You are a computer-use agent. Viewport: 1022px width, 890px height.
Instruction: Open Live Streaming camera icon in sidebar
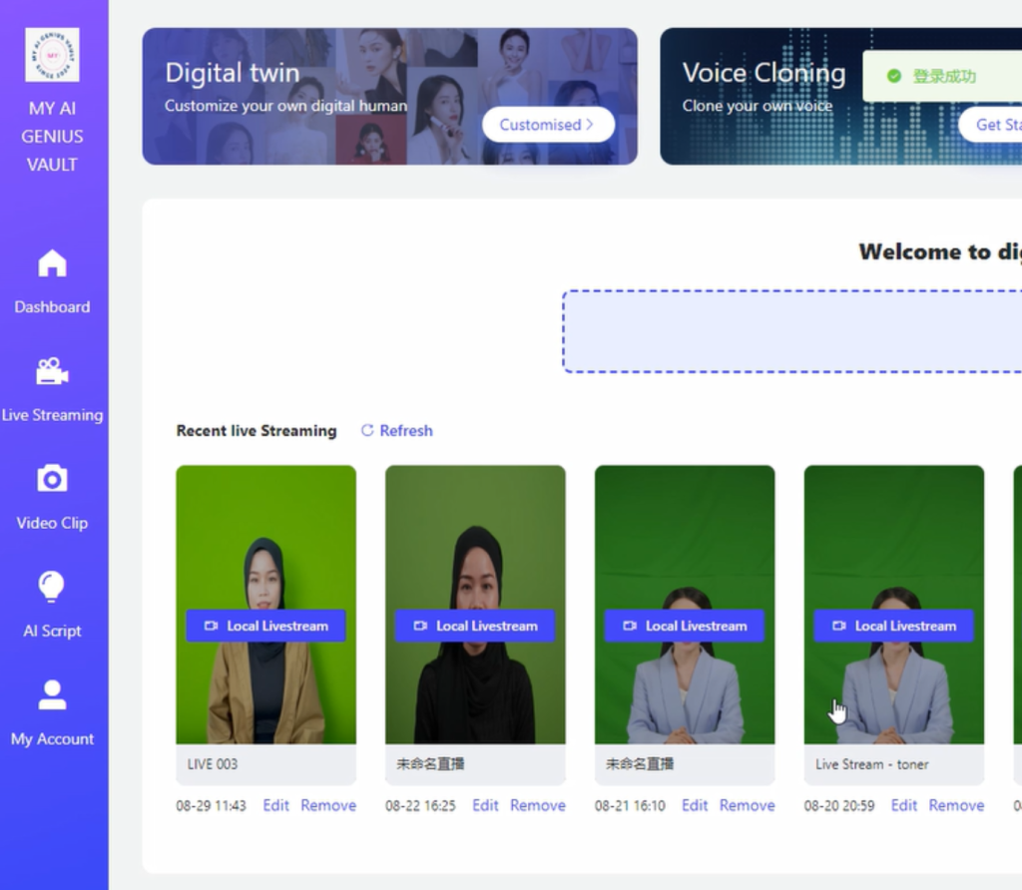pos(52,372)
